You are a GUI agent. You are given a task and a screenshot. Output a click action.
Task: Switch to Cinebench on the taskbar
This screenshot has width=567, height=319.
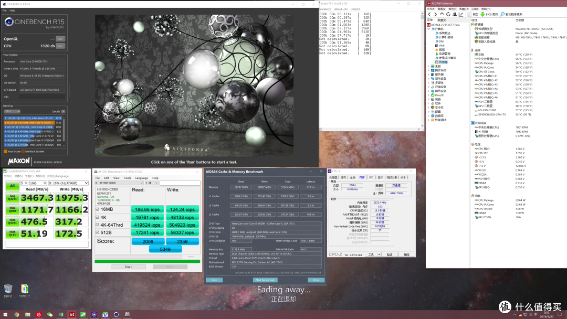(x=116, y=315)
